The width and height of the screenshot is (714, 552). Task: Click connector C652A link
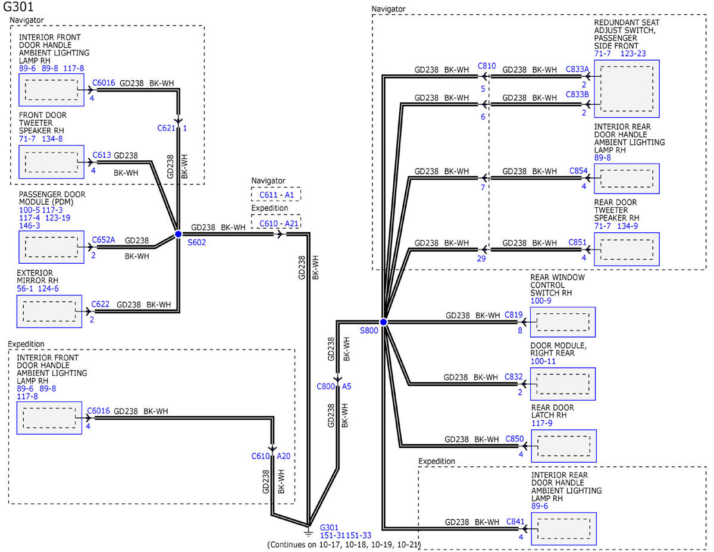click(104, 240)
